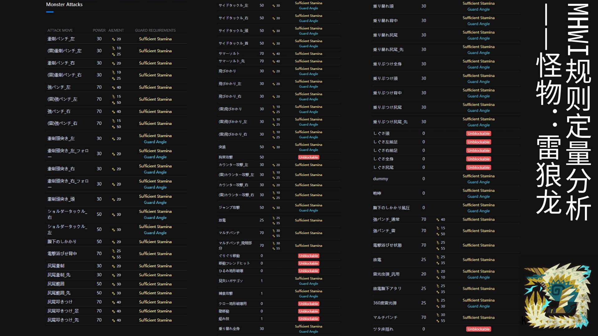The image size is (598, 336).
Task: Click Guard Angle link in dummy row
Action: [478, 182]
